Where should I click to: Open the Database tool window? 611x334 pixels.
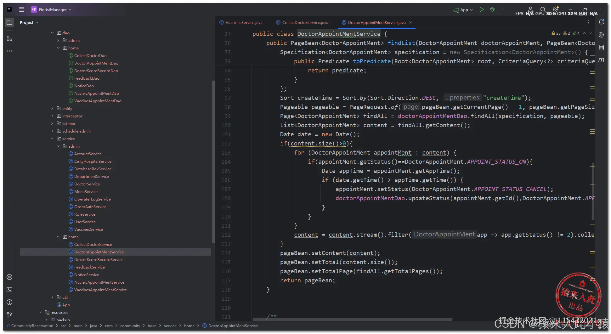point(601,48)
